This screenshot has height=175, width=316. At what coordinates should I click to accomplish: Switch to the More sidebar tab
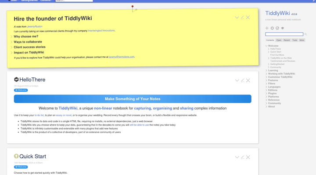(302, 40)
